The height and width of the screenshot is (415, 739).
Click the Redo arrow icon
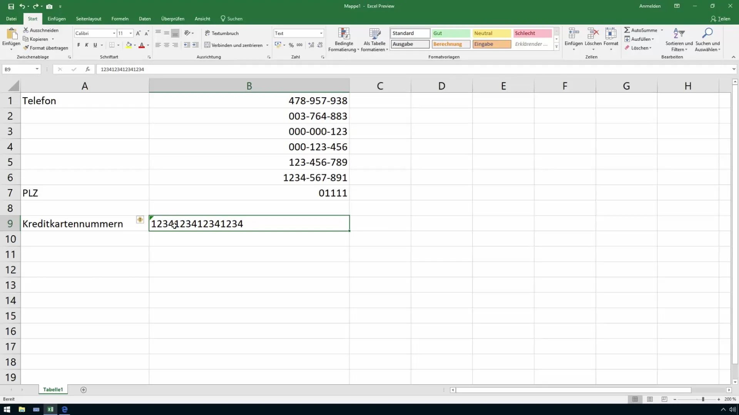tap(35, 6)
